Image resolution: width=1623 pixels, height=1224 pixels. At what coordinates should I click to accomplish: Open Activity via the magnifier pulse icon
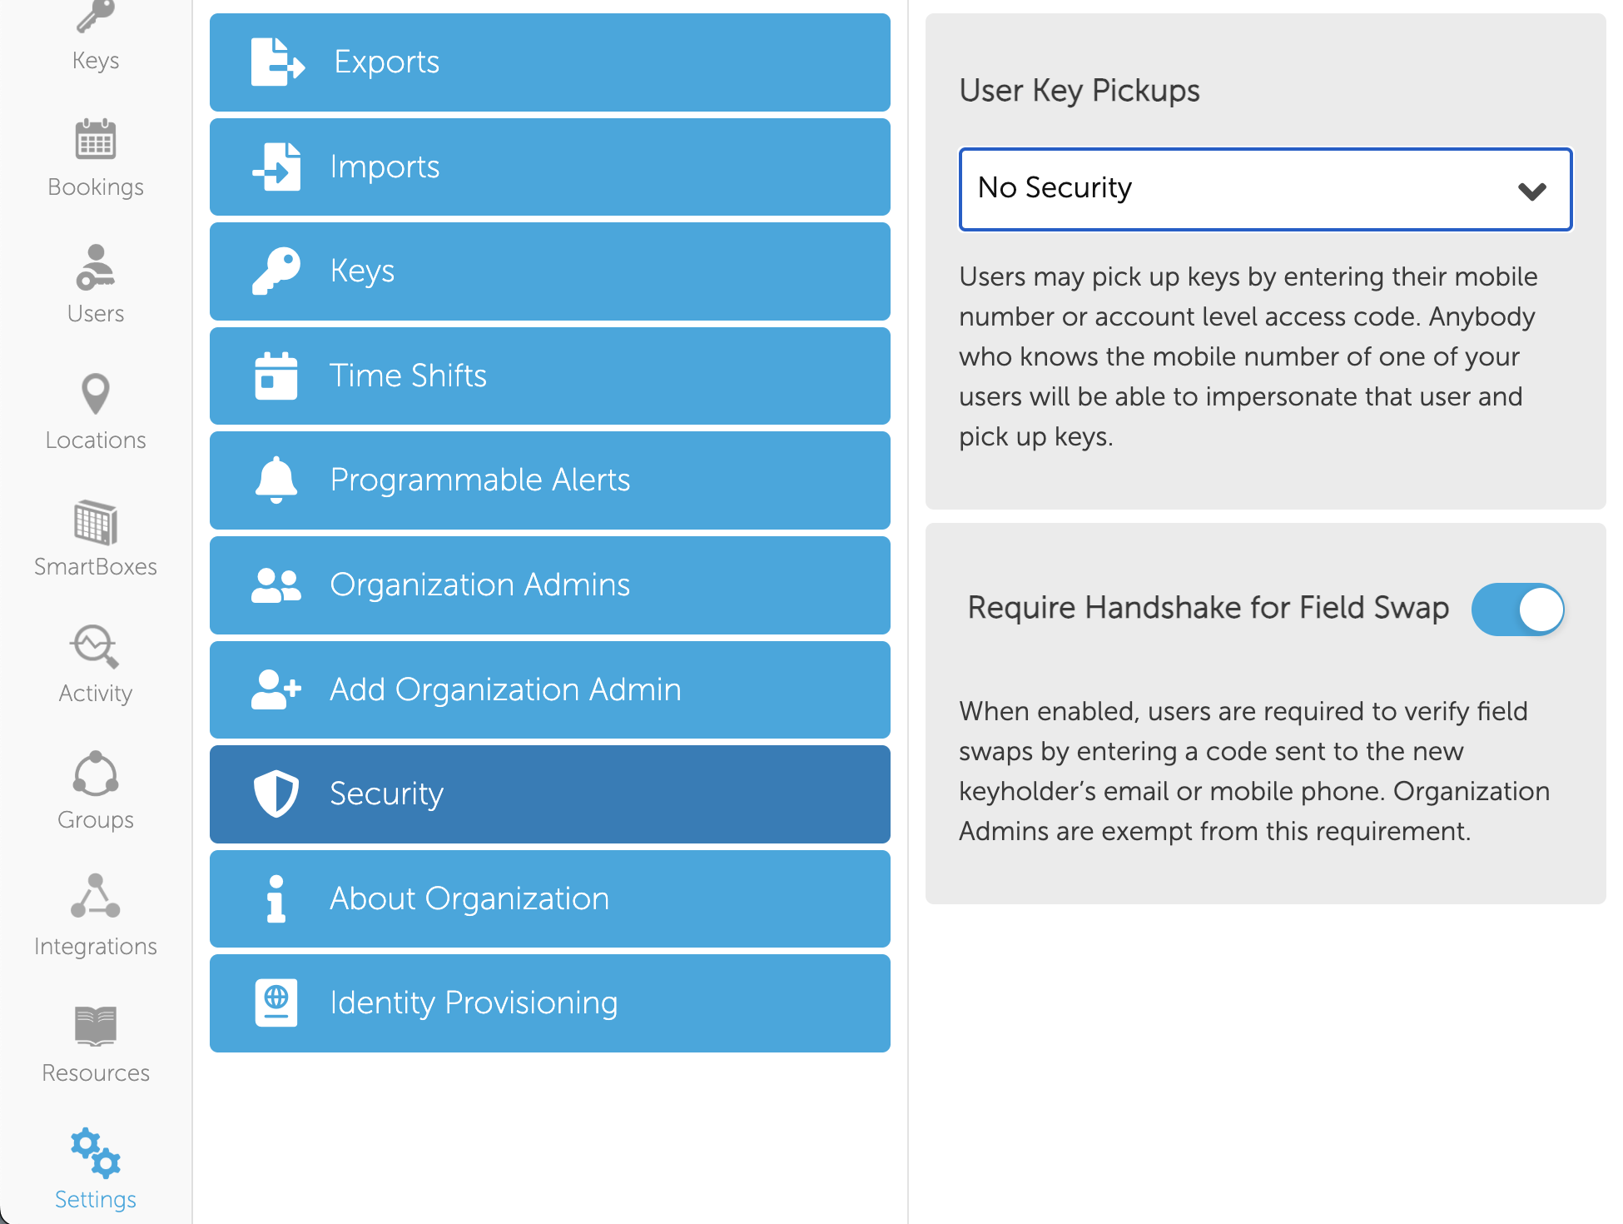tap(96, 647)
